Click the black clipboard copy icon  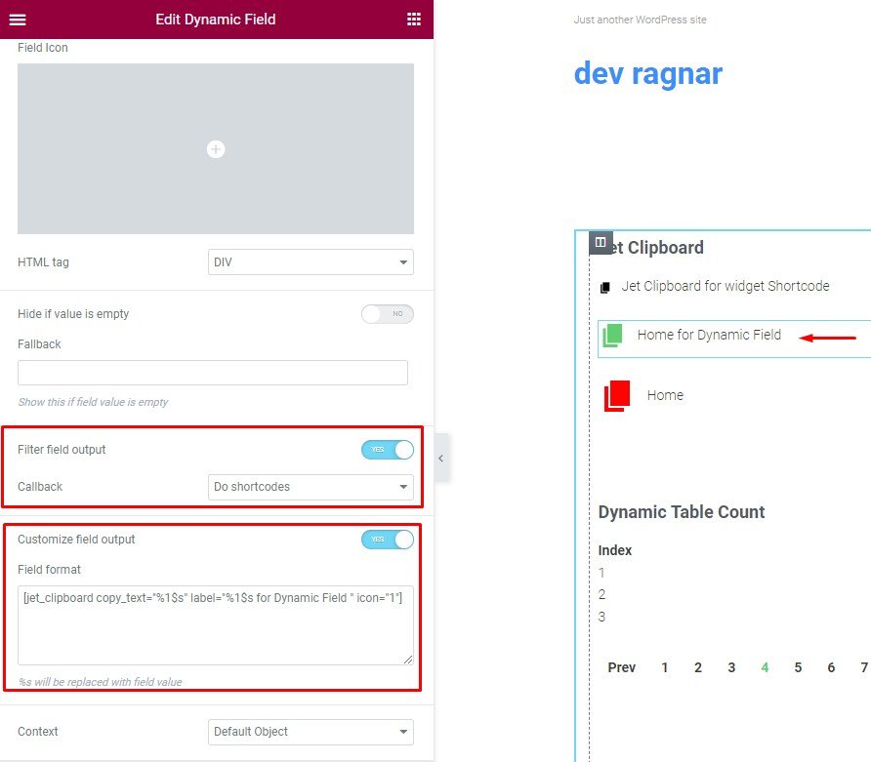click(x=605, y=287)
